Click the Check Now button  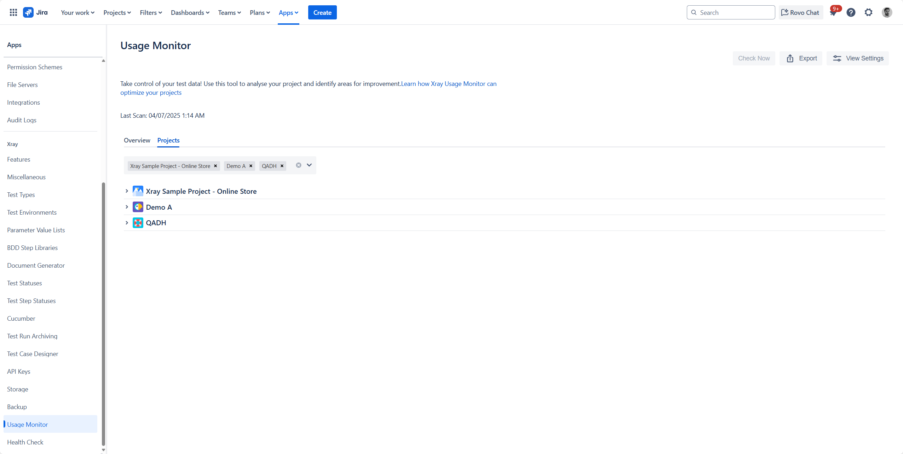[x=754, y=58]
